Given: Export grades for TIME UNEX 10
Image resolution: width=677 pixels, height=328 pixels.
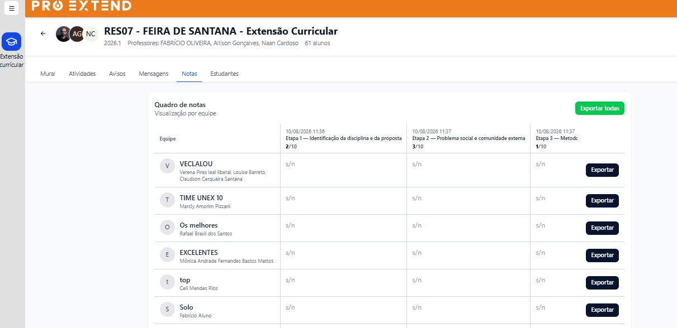Looking at the screenshot, I should 602,201.
